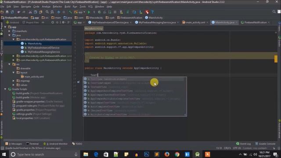This screenshot has height=158, width=281.
Task: Click the Save All toolbar icon
Action: [7, 12]
